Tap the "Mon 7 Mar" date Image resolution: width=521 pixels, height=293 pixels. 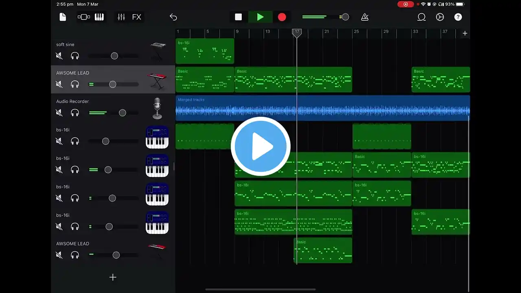(x=87, y=4)
